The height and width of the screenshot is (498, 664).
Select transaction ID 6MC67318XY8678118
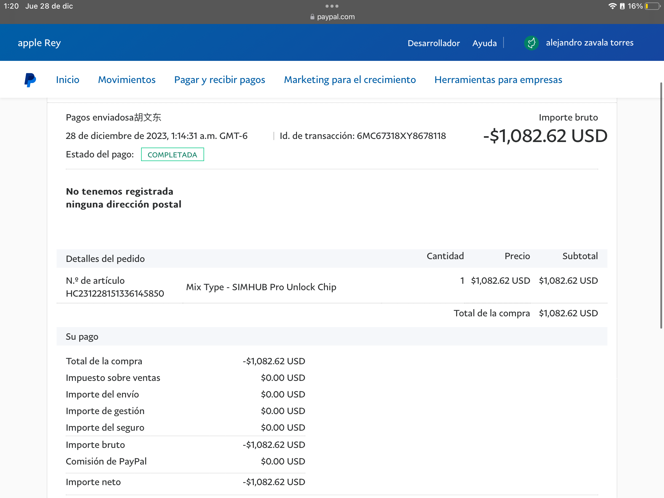401,136
